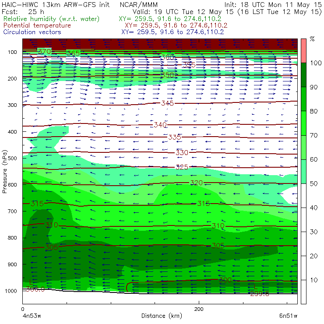Click the 'HAIC-HIWC 13km ARW-GFS init' title
324x324 pixels.
(56, 5)
